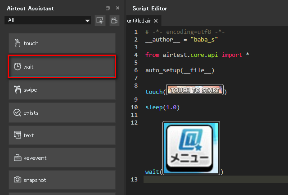Click the __author__ = "baba_s" line
This screenshot has height=195, width=288.
tap(182, 40)
